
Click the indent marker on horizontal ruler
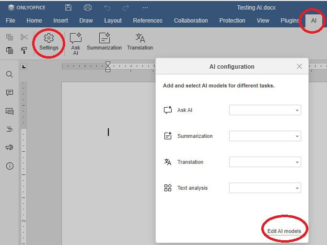pyautogui.click(x=108, y=67)
